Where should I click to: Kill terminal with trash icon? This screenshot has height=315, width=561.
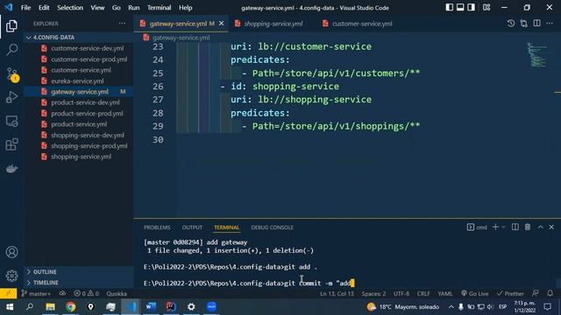click(x=528, y=227)
